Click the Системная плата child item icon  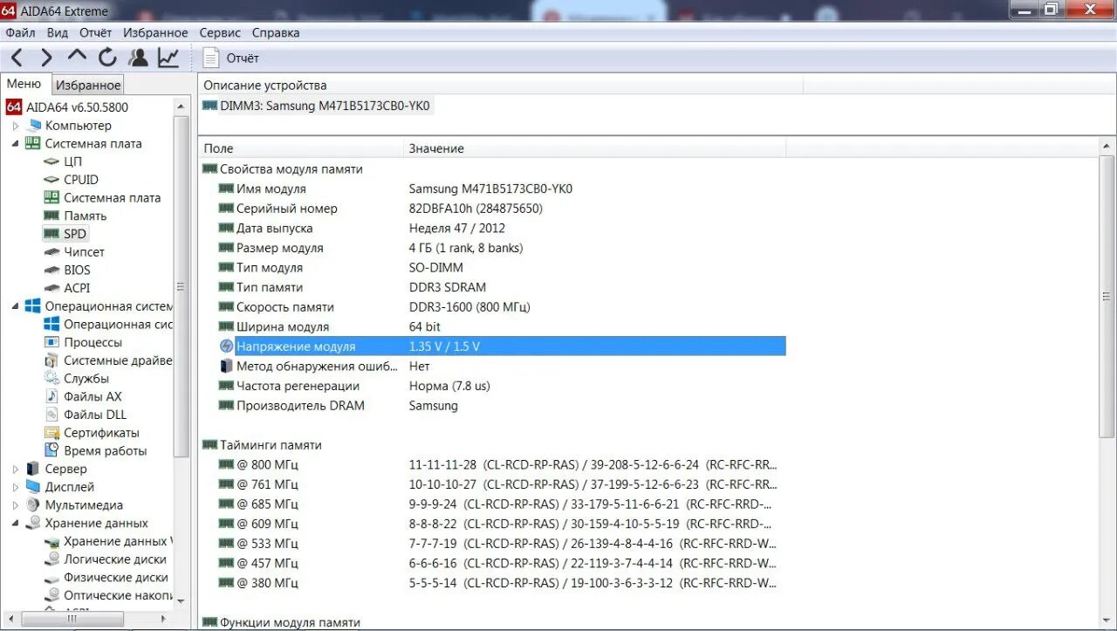click(51, 197)
